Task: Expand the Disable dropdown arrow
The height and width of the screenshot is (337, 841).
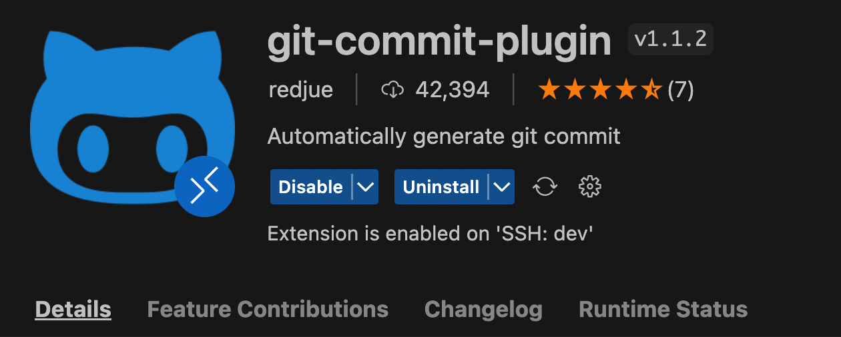Action: coord(365,187)
